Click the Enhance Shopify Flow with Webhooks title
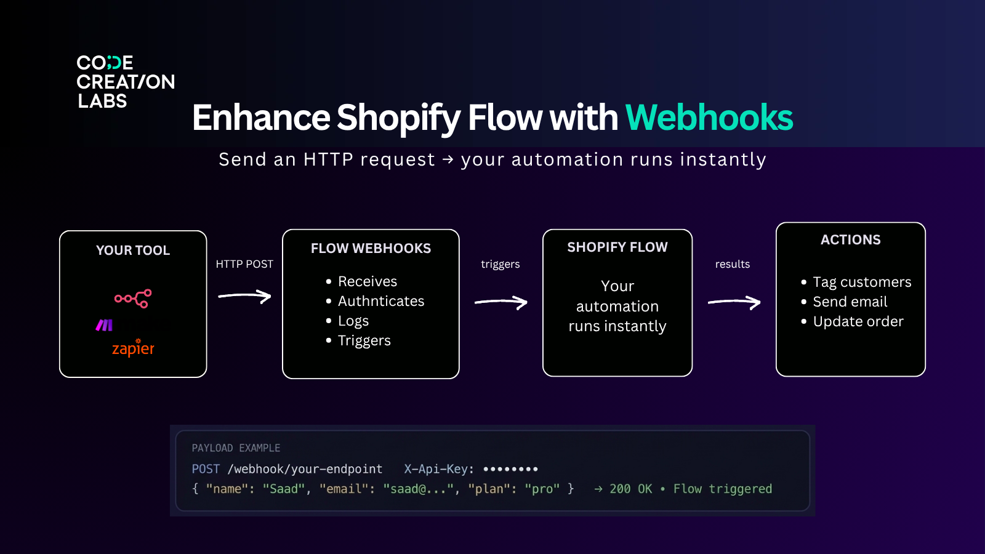The width and height of the screenshot is (985, 554). 492,118
